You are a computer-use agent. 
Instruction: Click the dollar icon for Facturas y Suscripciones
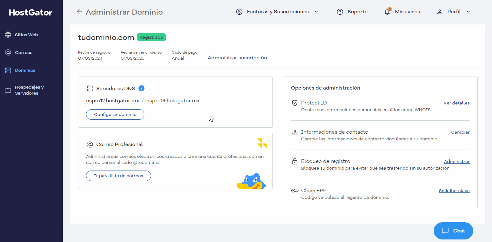point(239,12)
